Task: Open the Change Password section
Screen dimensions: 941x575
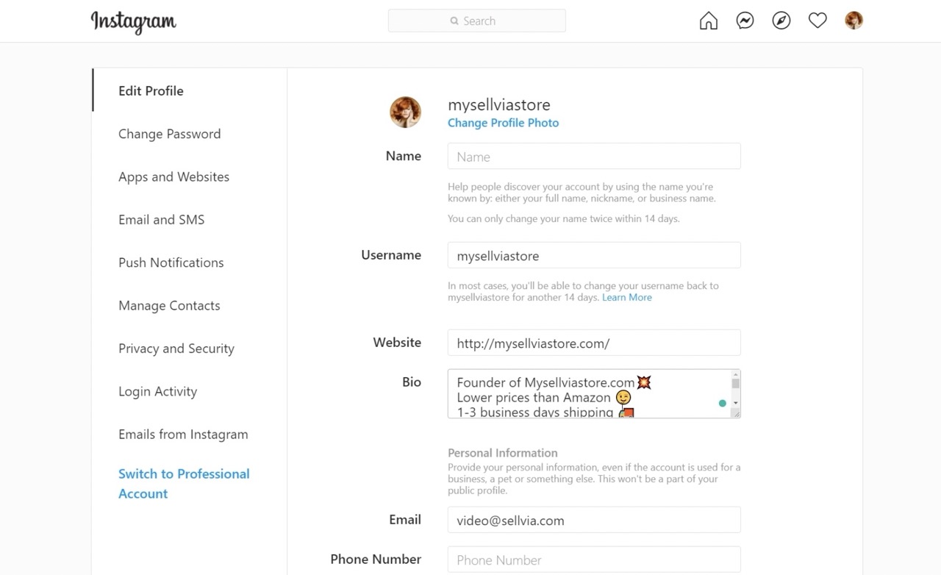Action: tap(169, 134)
